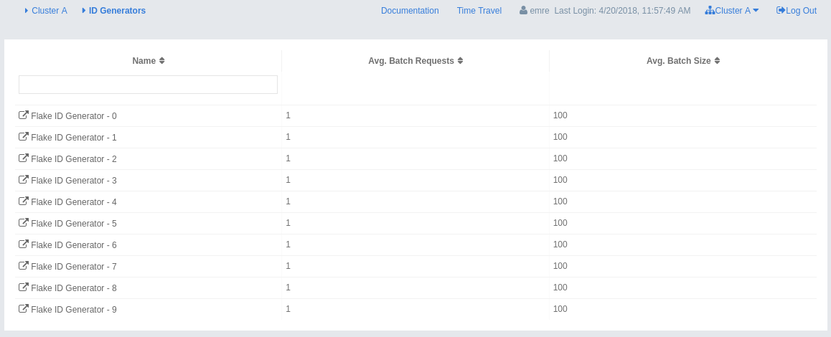Go to Cluster A breadcrumb
The height and width of the screenshot is (337, 831).
click(x=49, y=11)
